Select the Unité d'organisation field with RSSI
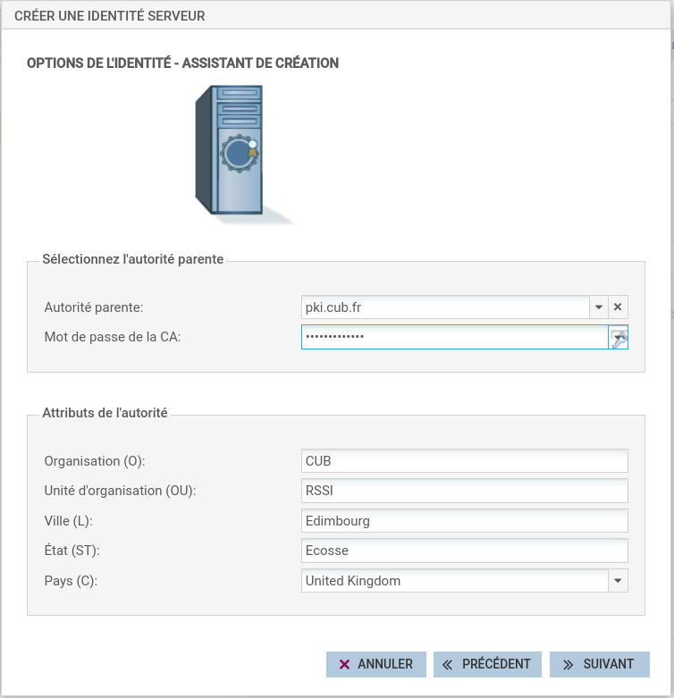The image size is (674, 698). (465, 491)
